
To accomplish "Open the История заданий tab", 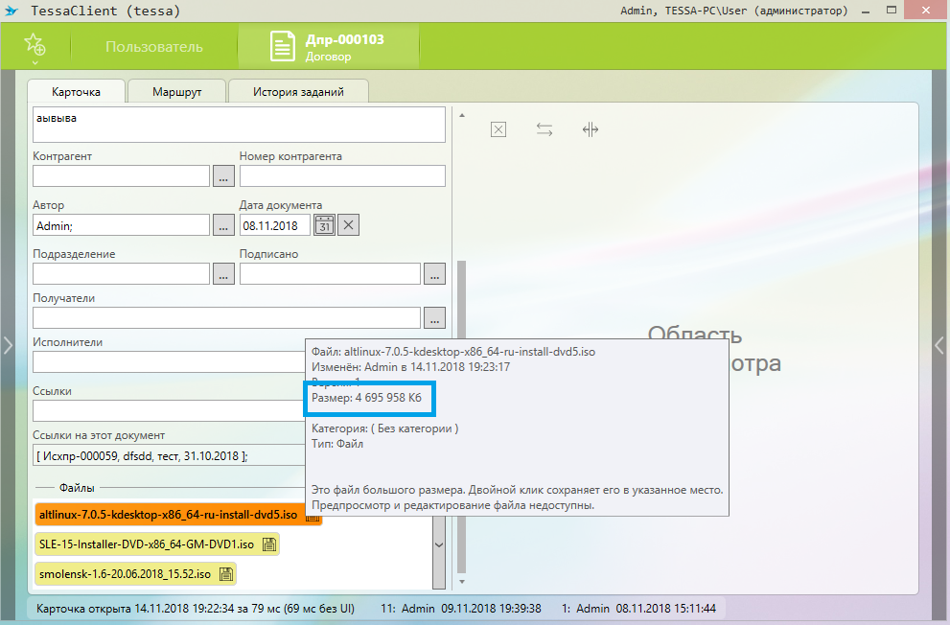I will (298, 92).
